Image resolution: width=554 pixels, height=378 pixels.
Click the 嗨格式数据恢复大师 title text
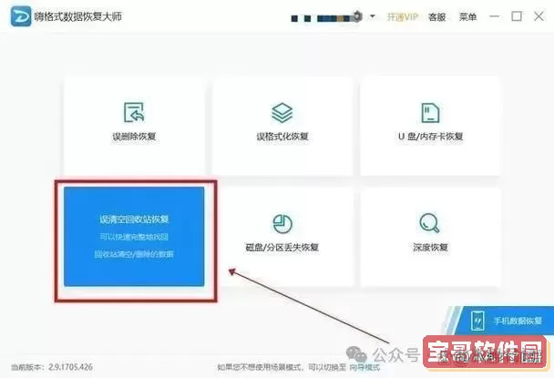(x=78, y=16)
